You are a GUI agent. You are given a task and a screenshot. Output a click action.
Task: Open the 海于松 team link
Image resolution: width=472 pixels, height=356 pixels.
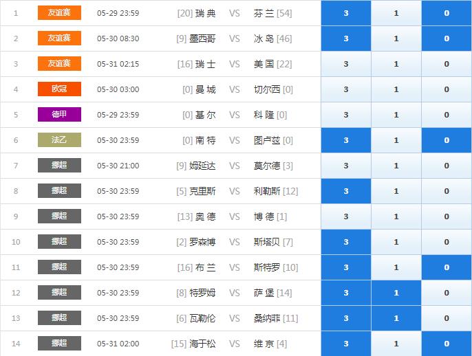[202, 344]
